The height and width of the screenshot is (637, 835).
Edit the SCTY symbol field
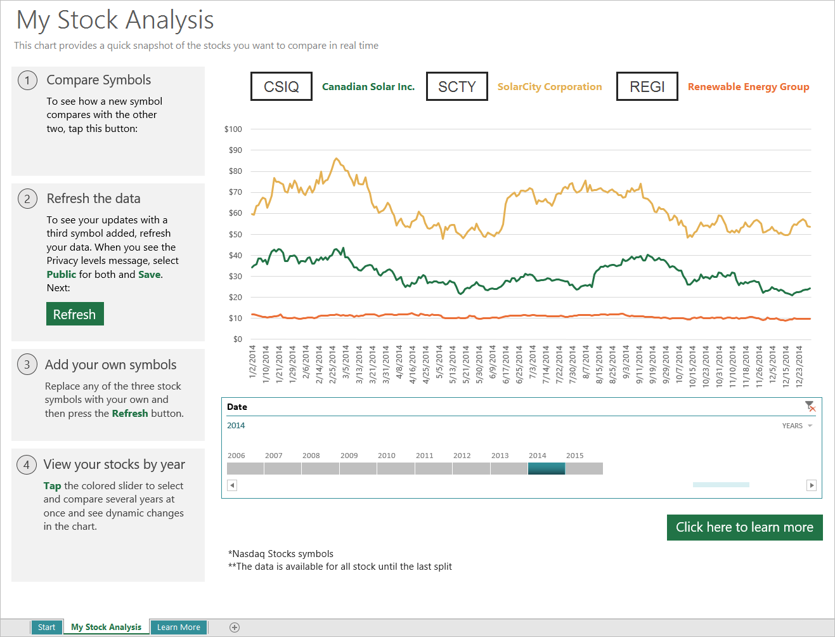pos(456,87)
